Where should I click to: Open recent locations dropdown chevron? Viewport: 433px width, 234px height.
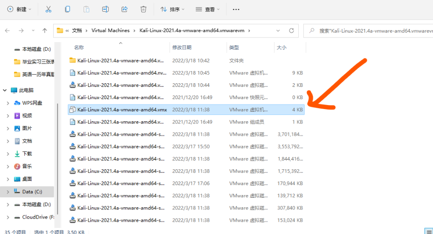pos(33,31)
